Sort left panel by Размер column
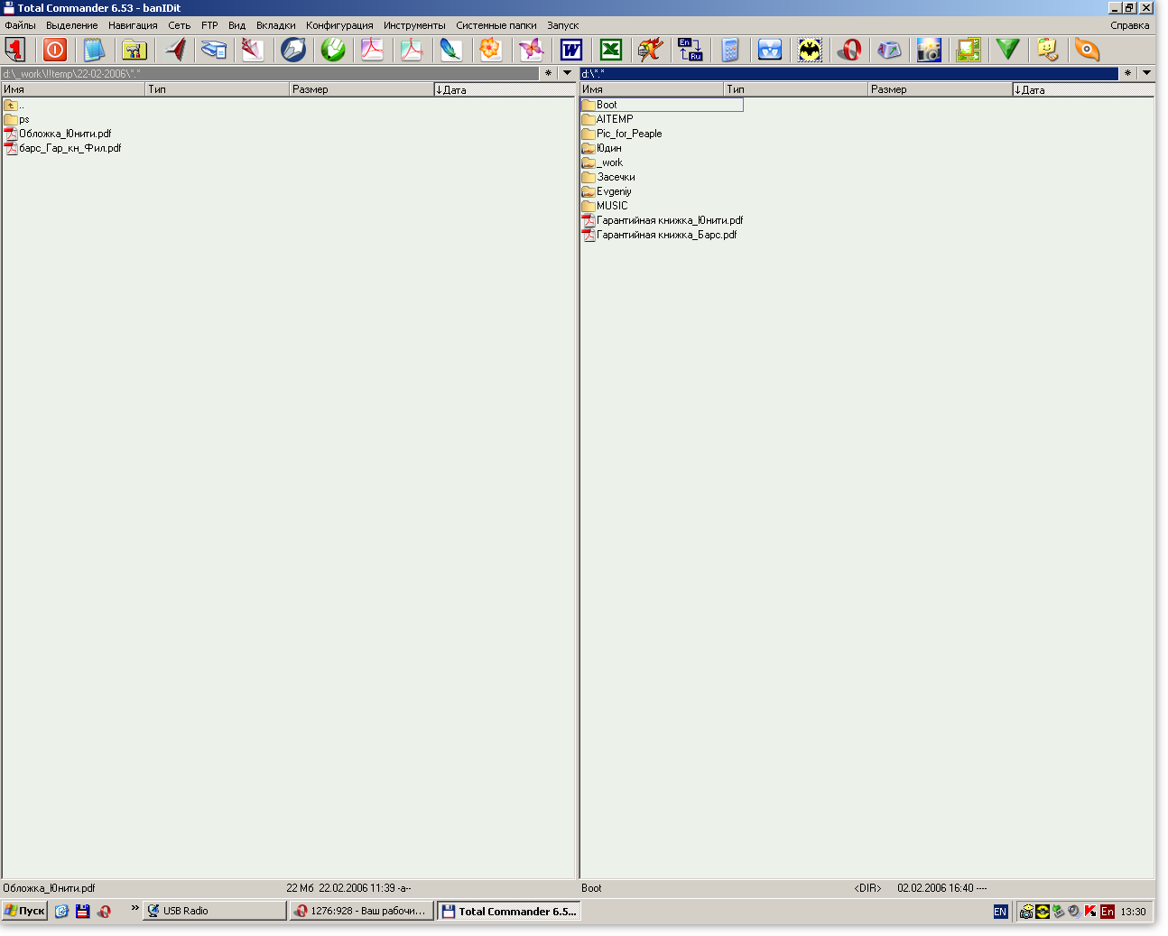The image size is (1168, 936). coord(361,89)
